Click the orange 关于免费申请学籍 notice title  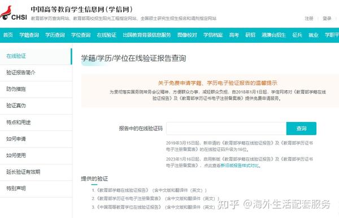tap(218, 83)
